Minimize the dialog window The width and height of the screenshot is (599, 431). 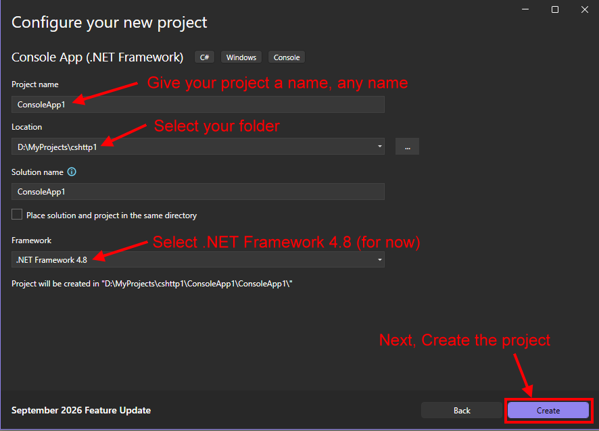point(525,9)
